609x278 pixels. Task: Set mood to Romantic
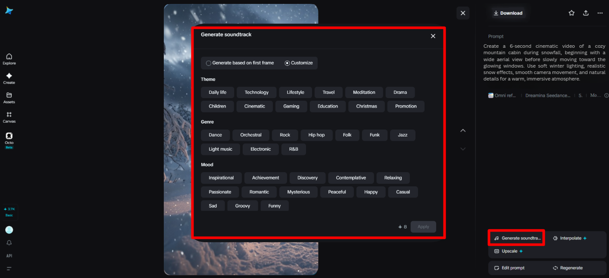click(259, 192)
